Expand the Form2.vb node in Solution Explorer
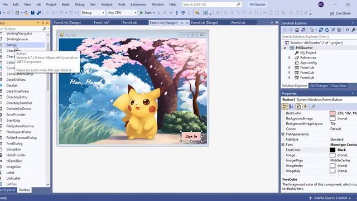 [290, 73]
